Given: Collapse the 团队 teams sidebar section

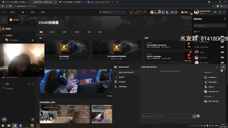Looking at the screenshot, I should 3,84.
